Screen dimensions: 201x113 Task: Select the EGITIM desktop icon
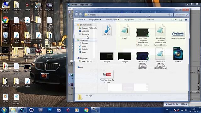pyautogui.click(x=5, y=98)
